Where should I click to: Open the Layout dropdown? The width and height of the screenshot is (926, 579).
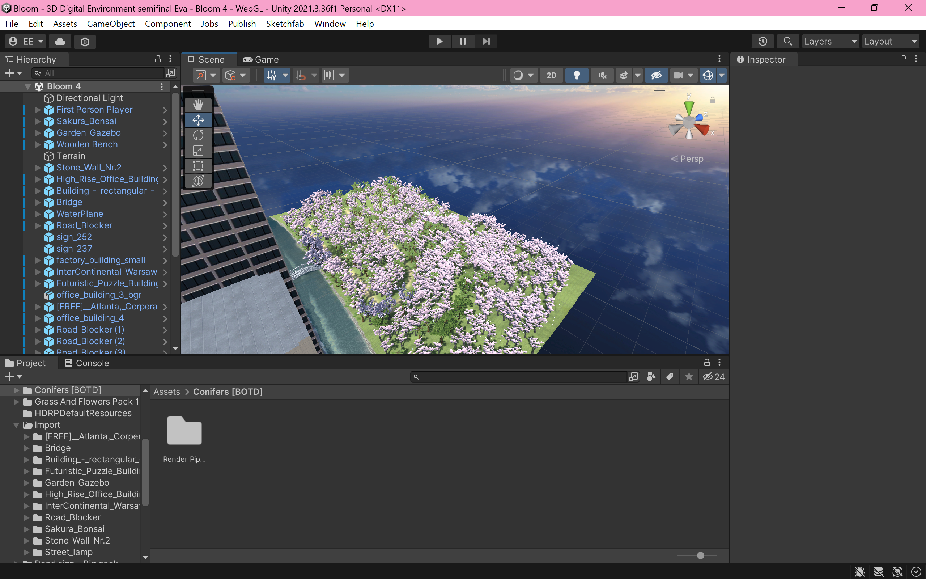[891, 41]
